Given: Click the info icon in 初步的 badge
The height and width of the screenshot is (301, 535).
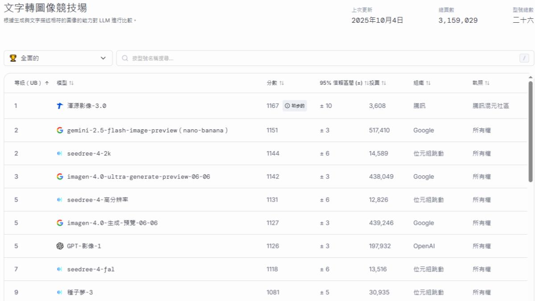Looking at the screenshot, I should pos(288,106).
